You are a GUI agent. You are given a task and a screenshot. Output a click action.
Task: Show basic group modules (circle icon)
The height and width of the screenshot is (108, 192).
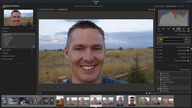169,29
